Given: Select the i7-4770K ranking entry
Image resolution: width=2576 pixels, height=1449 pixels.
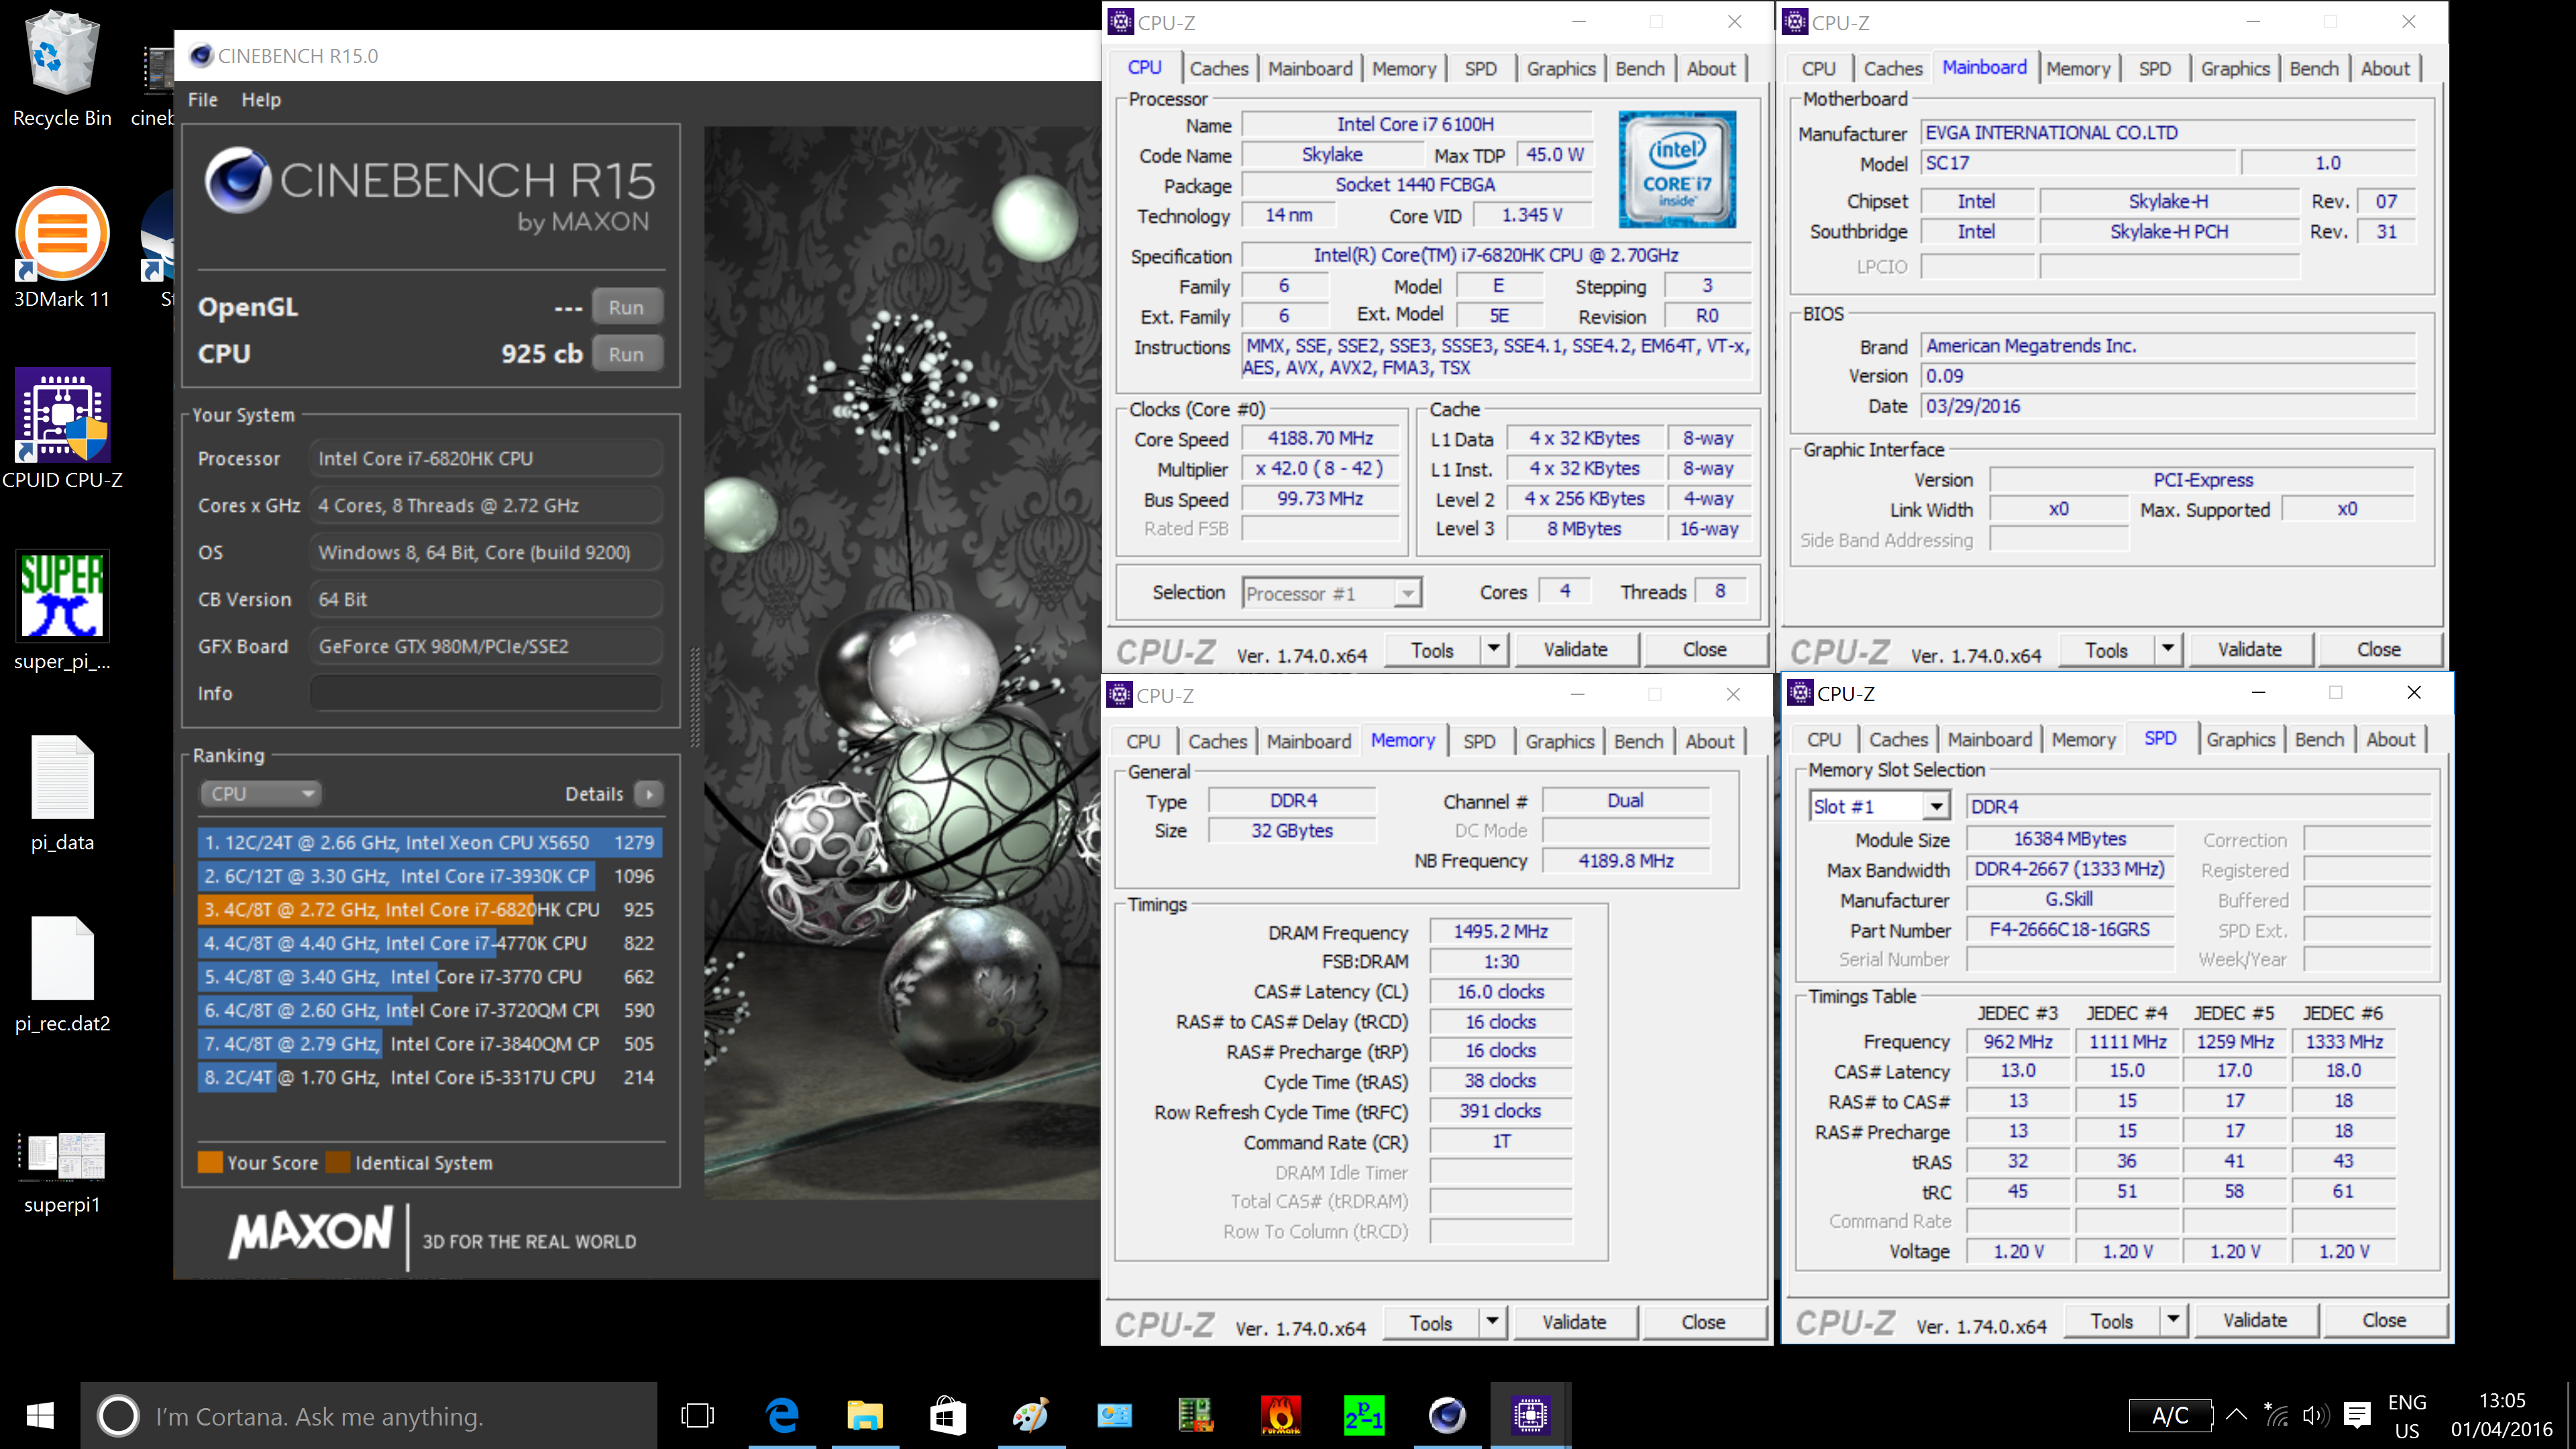Looking at the screenshot, I should (x=430, y=943).
